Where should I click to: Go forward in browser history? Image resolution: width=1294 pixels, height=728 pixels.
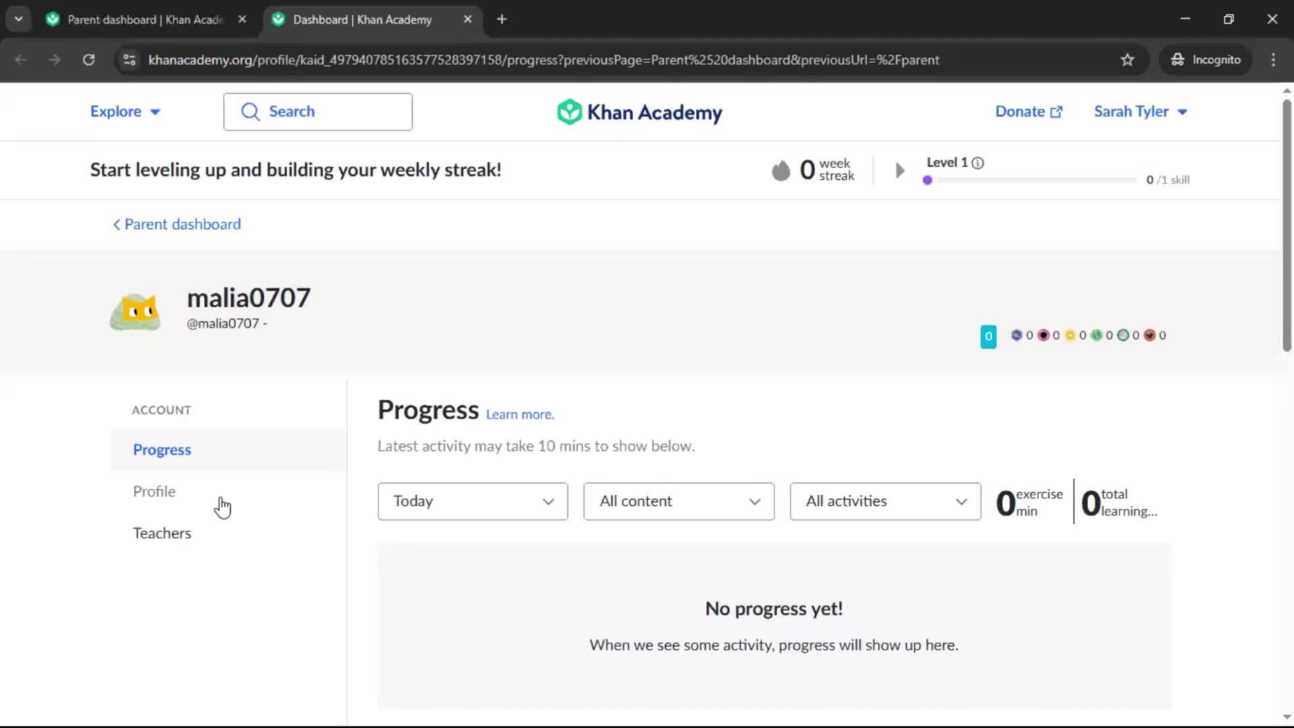pos(55,60)
